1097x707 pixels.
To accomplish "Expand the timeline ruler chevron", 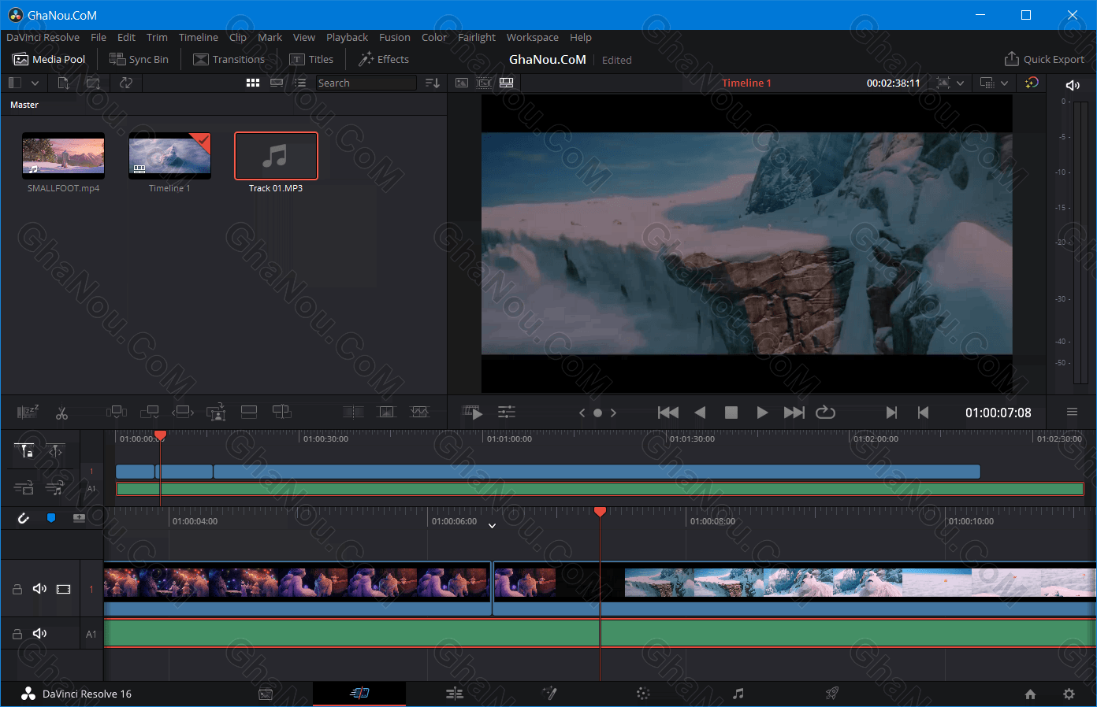I will [492, 525].
